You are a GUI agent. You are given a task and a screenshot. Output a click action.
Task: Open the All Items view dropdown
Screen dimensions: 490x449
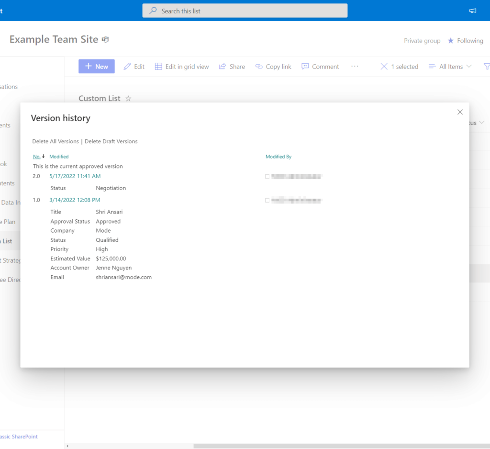tap(450, 66)
